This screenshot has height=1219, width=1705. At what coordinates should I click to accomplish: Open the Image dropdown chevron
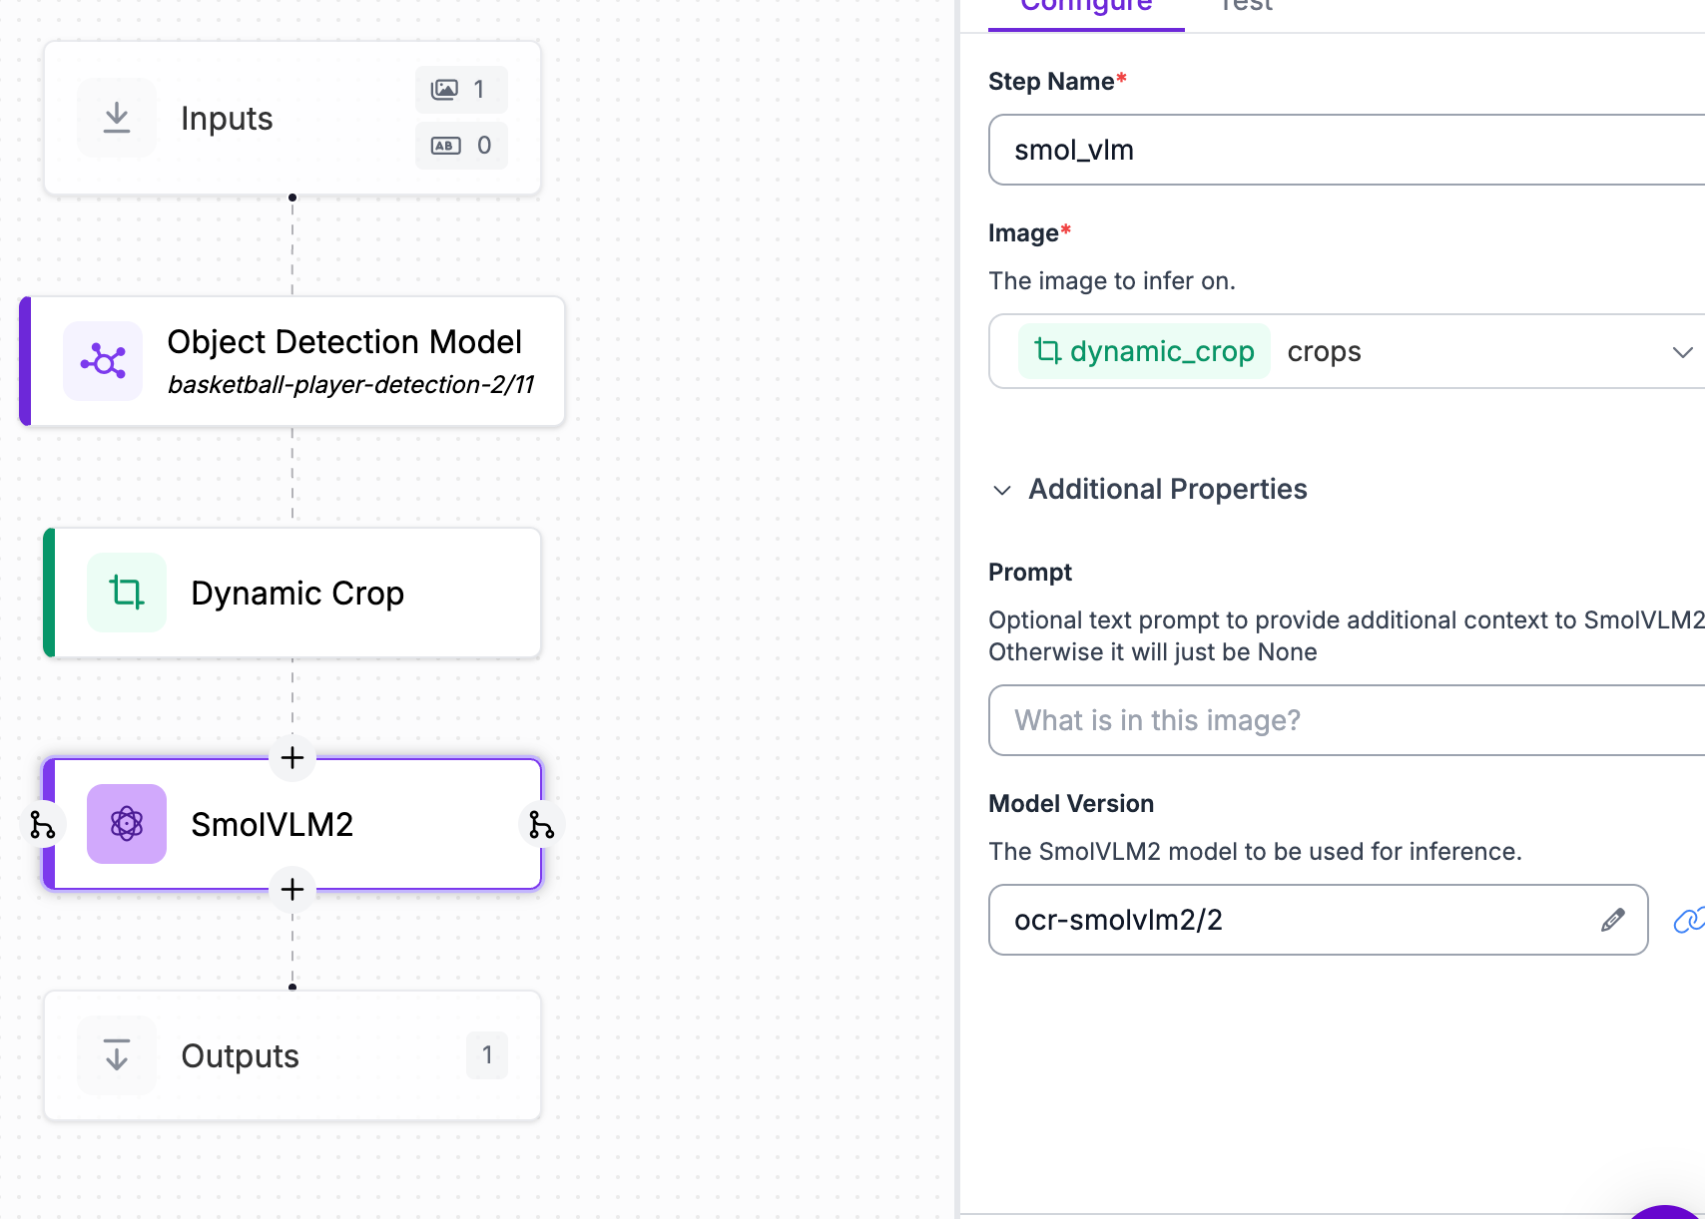coord(1682,352)
